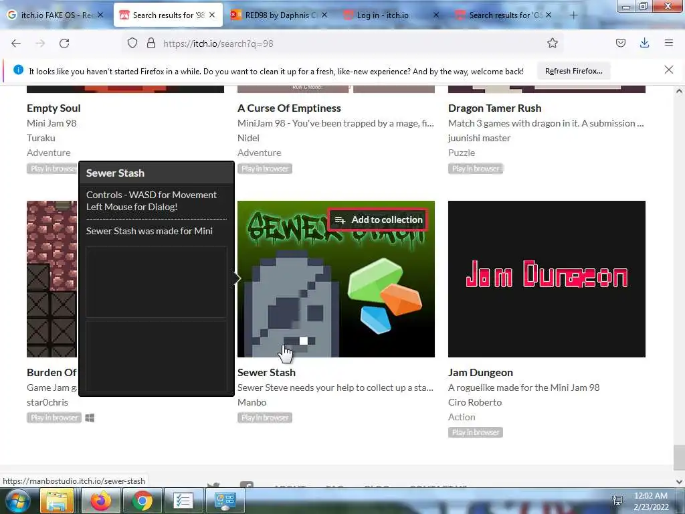Screen dimensions: 685x514
Task: Dismiss the Firefox refresh notification bar
Action: point(668,70)
